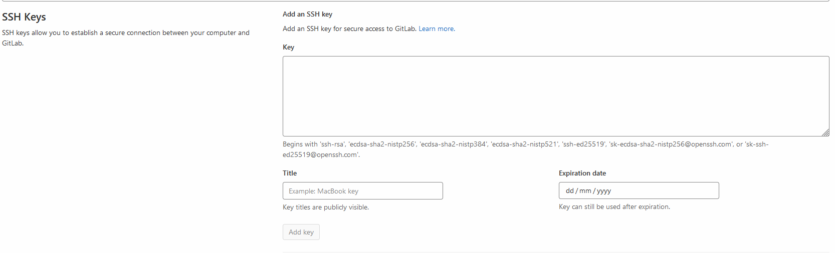Select the mm month segment
Screen dimensions: 835x253
pyautogui.click(x=585, y=191)
